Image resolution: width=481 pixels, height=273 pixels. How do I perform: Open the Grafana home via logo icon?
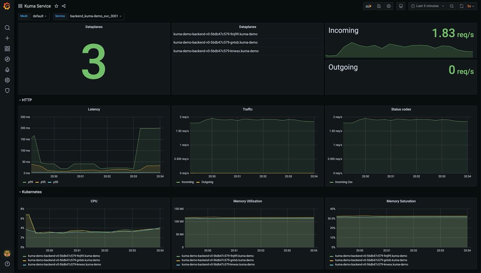(6, 6)
